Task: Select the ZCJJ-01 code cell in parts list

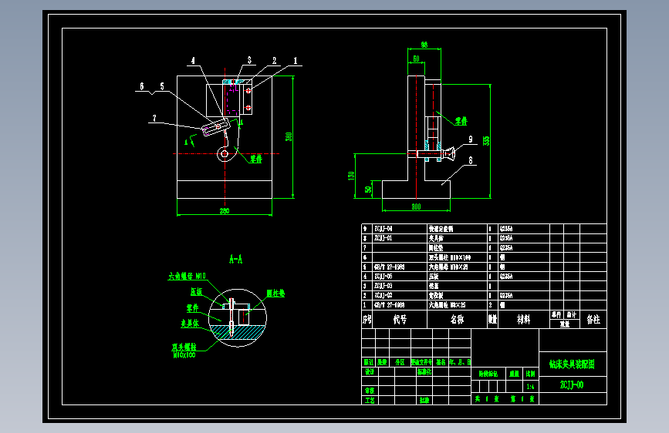Action: pos(400,238)
